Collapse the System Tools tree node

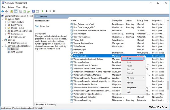click(3, 19)
